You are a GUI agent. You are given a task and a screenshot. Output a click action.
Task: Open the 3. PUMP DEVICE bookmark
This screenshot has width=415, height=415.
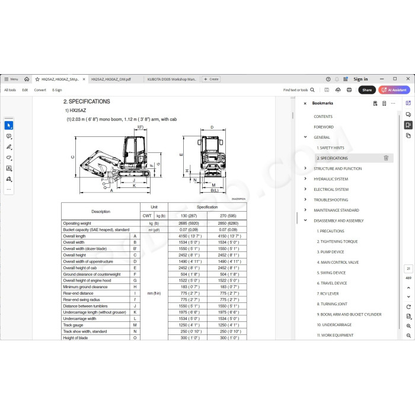tap(330, 252)
